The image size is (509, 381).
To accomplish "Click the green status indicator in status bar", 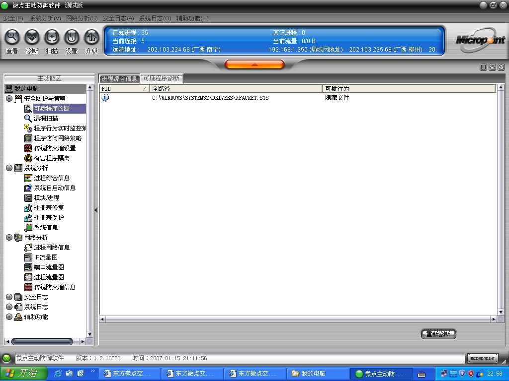I will point(6,358).
